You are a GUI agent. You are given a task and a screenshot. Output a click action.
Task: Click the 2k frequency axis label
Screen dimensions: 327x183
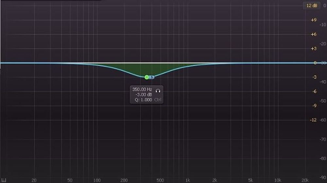click(x=215, y=180)
